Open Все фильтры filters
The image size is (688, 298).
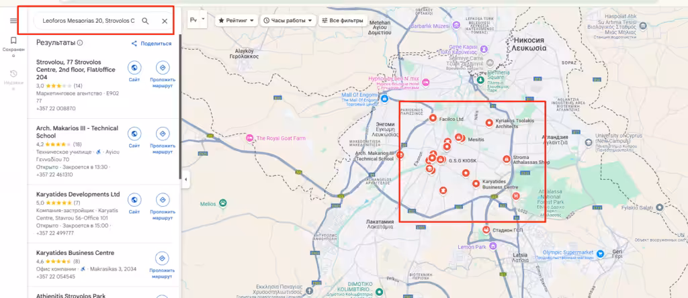tap(343, 20)
